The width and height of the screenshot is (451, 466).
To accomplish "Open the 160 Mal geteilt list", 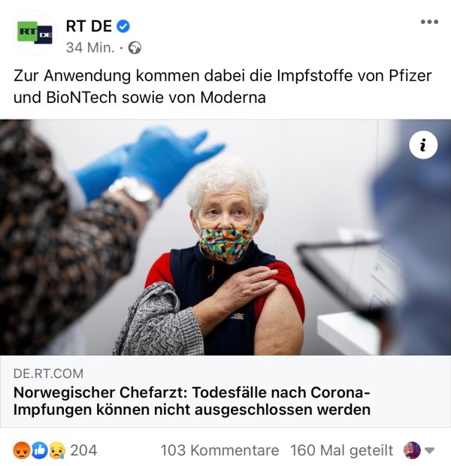I will point(342,450).
